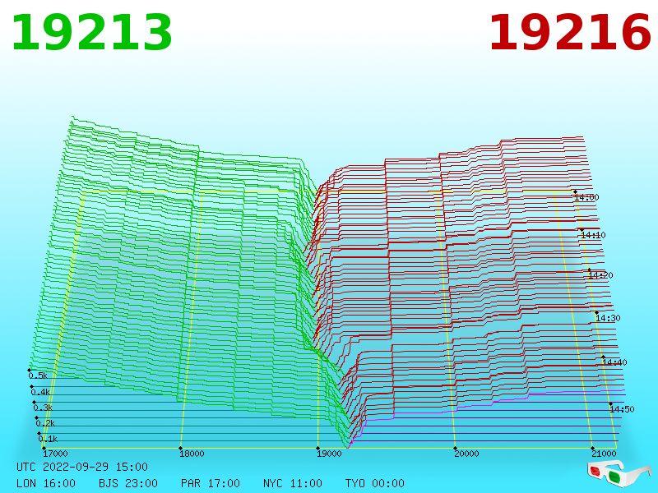Click the LON 16:00 clock
The image size is (658, 493).
tap(46, 483)
